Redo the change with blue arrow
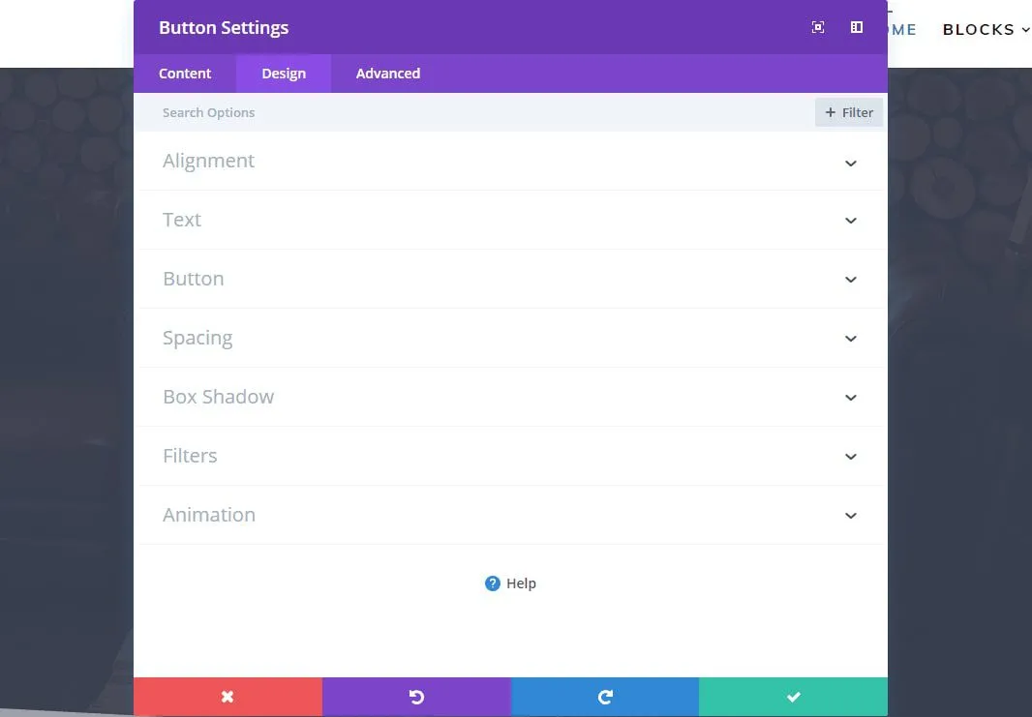This screenshot has height=717, width=1032. tap(605, 697)
